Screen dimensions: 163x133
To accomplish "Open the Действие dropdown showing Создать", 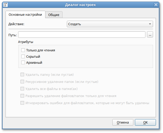I will pyautogui.click(x=110, y=24).
